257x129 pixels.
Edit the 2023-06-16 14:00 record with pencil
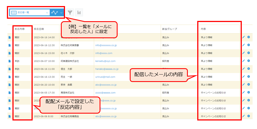coord(243,37)
